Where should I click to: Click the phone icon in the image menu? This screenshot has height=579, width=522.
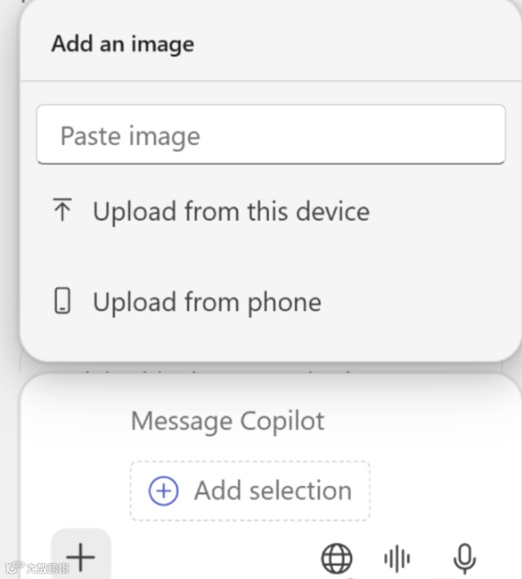(62, 302)
